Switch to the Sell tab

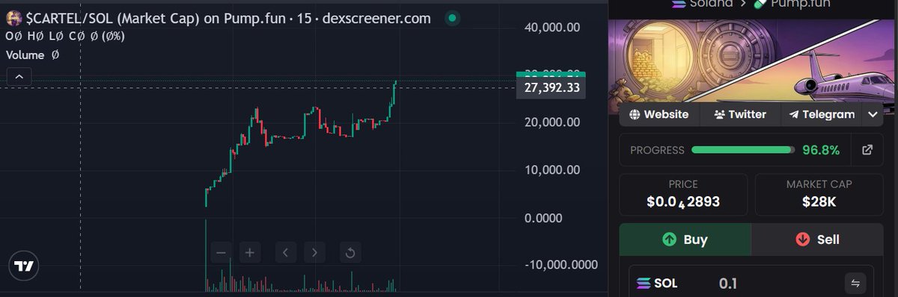coord(817,240)
